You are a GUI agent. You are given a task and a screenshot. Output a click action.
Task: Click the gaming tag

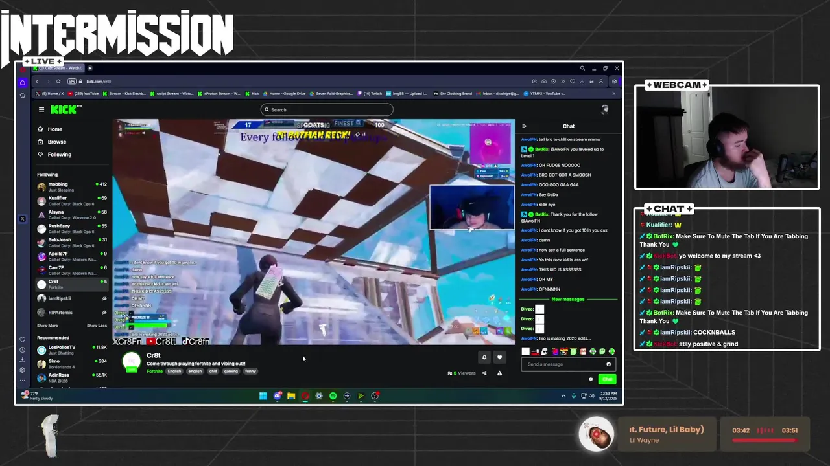coord(231,371)
